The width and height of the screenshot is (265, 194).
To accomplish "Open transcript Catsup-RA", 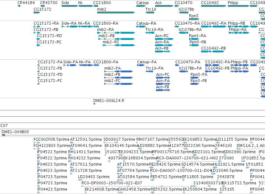I will (146, 23).
